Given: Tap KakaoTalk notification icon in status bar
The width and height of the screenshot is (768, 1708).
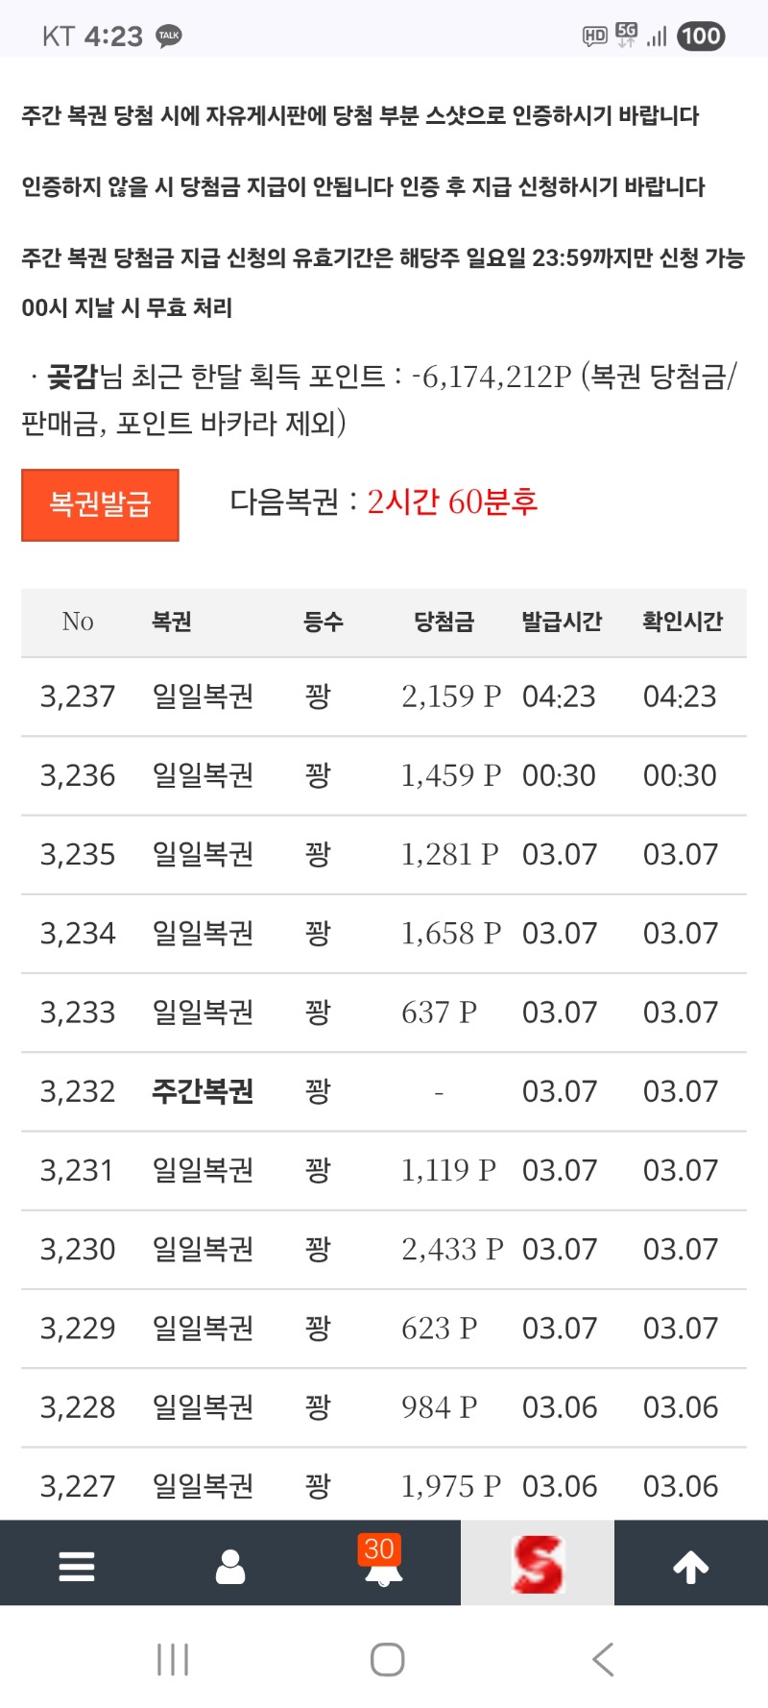Looking at the screenshot, I should 169,37.
